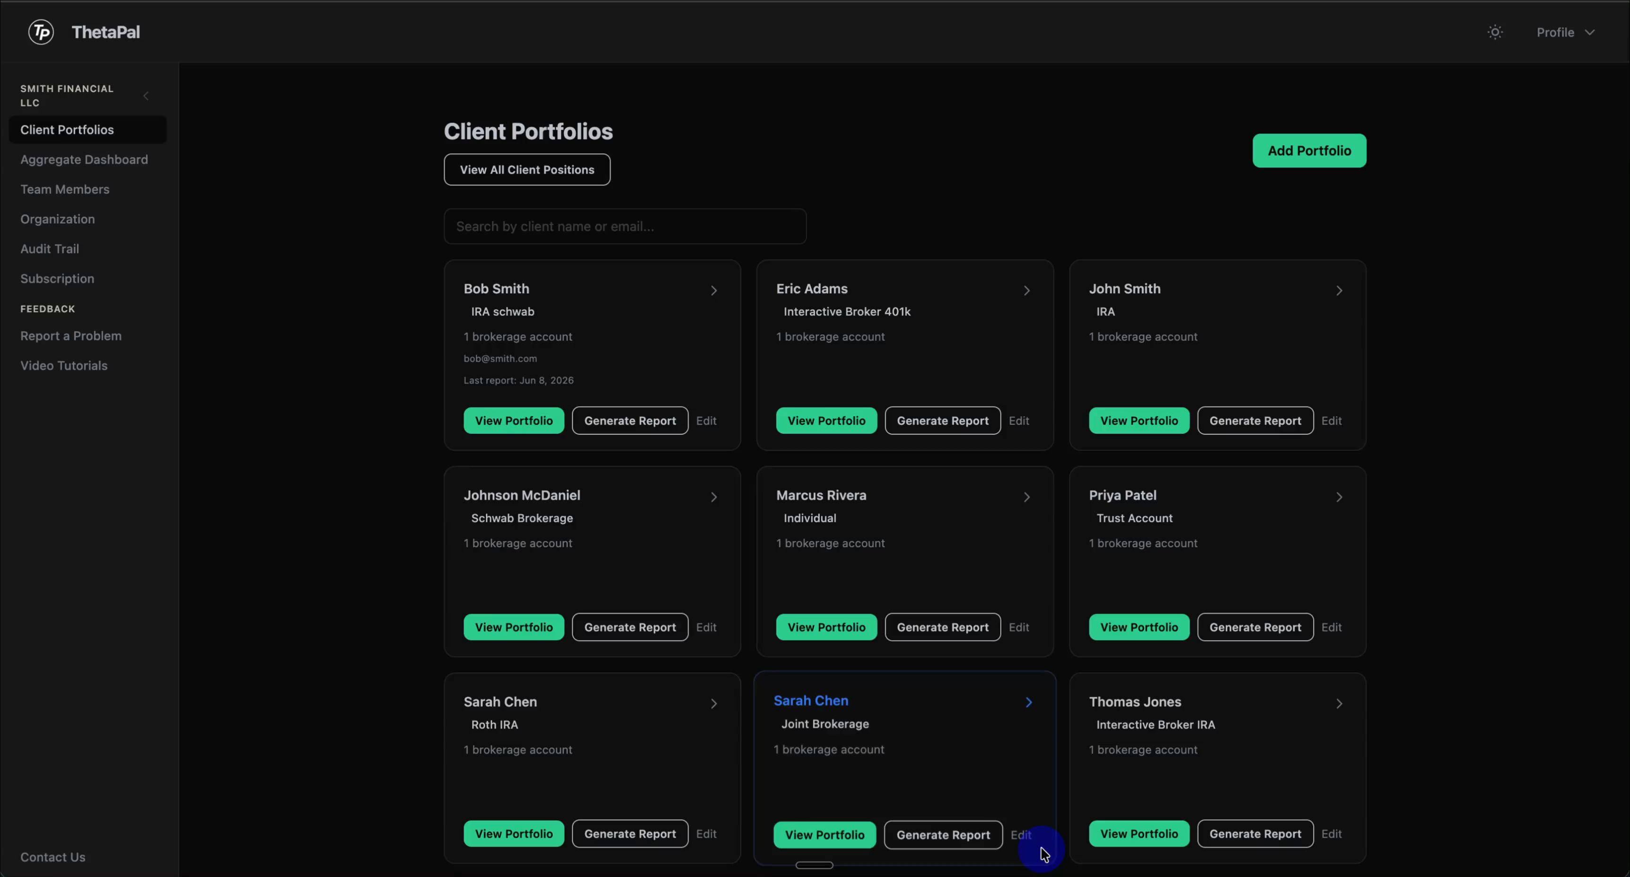Click the ThetaPal logo icon
1630x877 pixels.
pyautogui.click(x=41, y=32)
